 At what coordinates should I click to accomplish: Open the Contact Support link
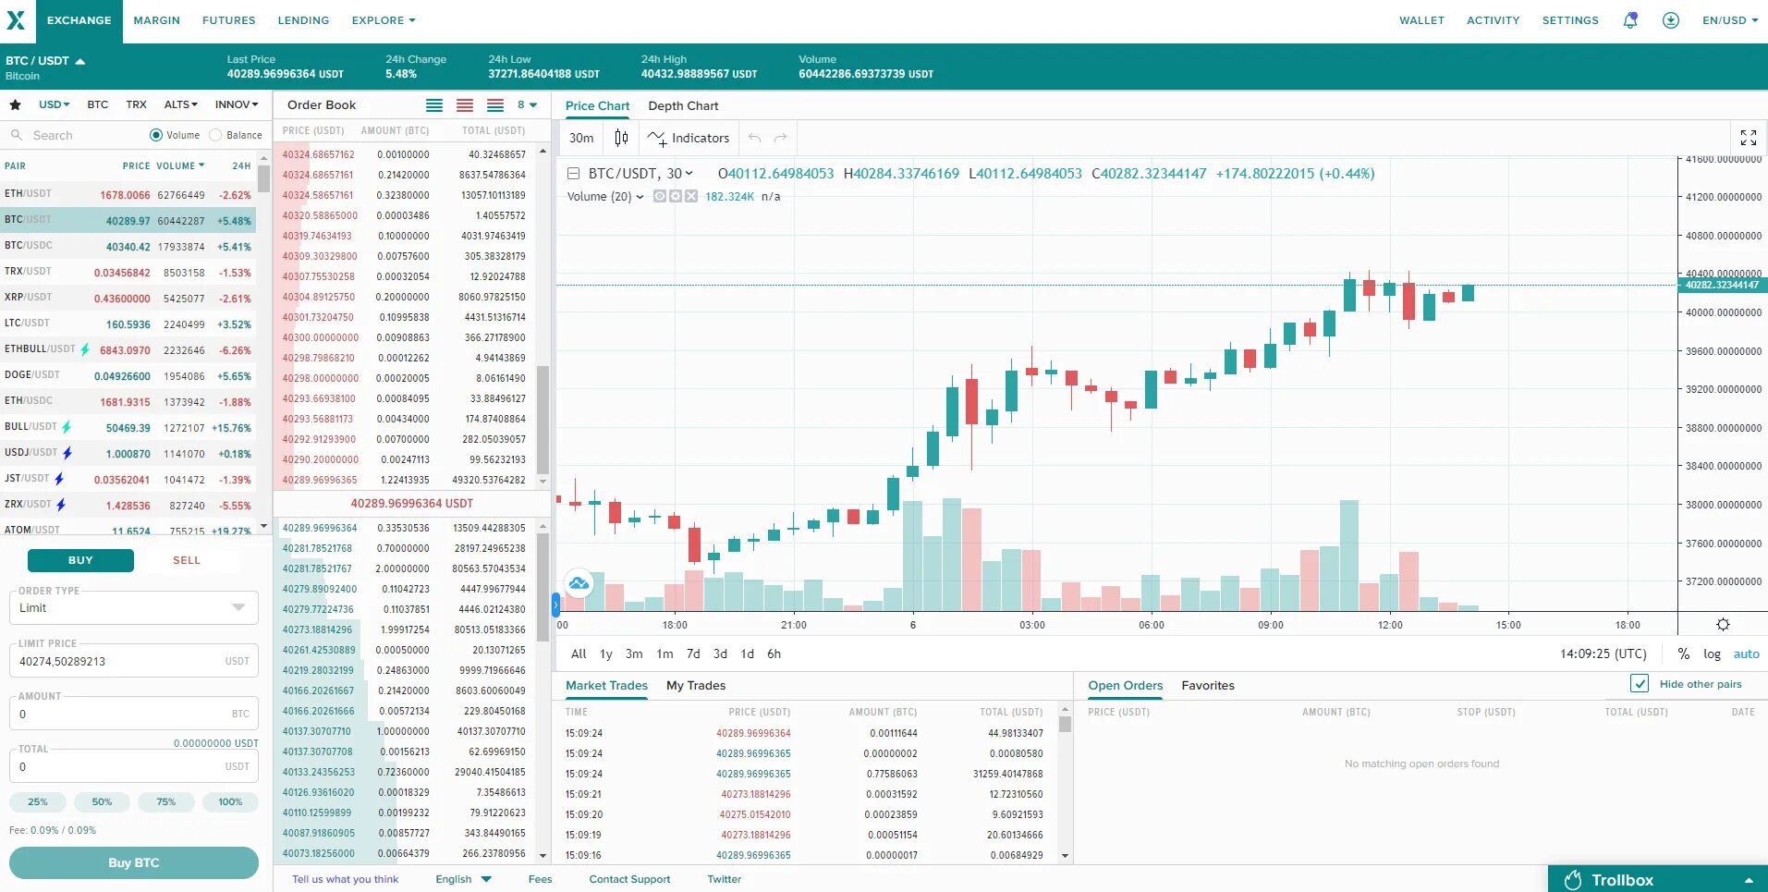coord(629,879)
